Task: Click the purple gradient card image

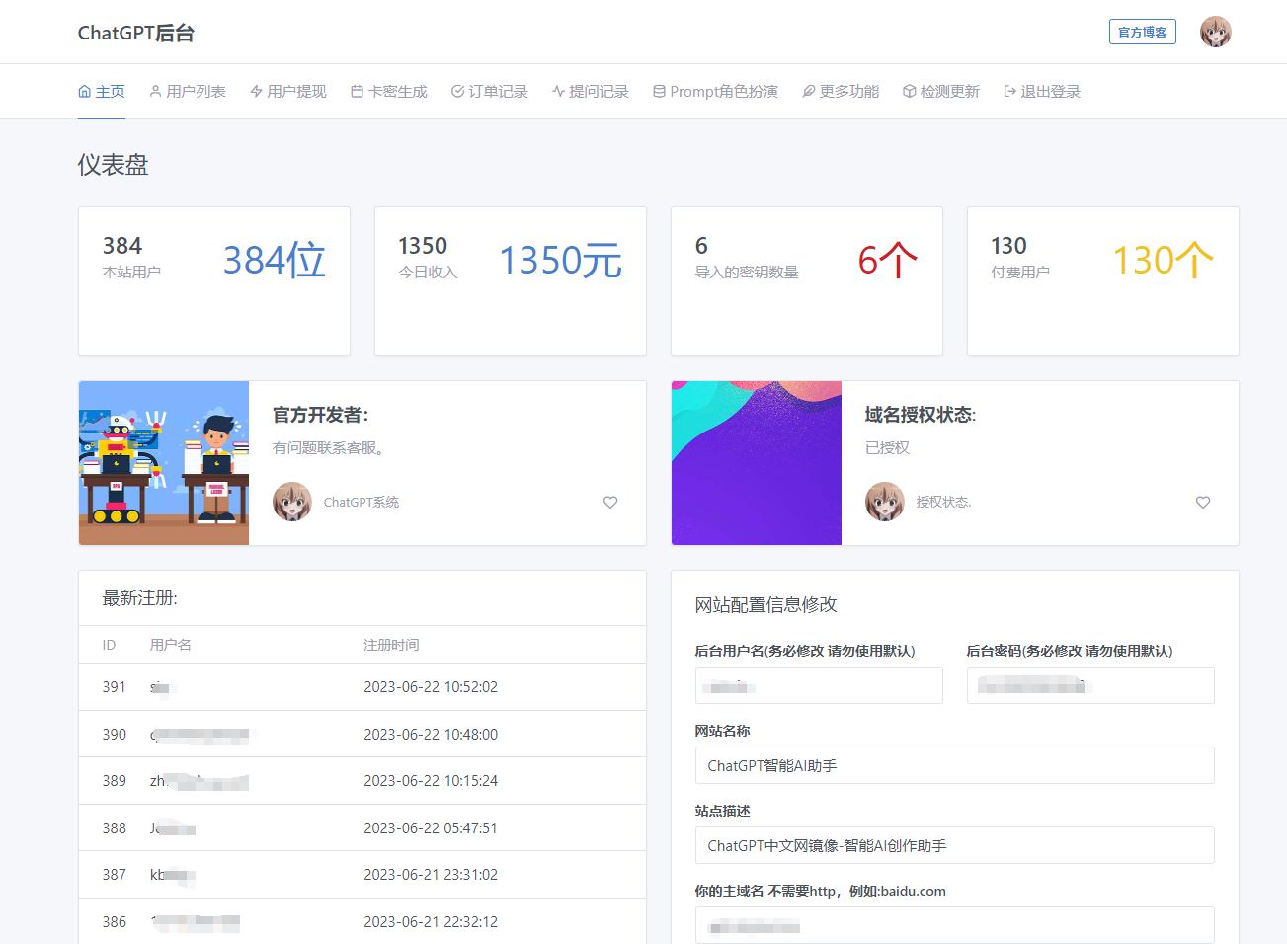Action: click(x=757, y=463)
